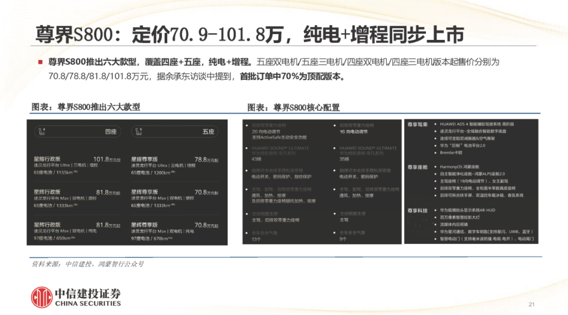This screenshot has height=315, width=568.
Task: Click the 97度电池 / 650km range line
Action: coord(54,238)
